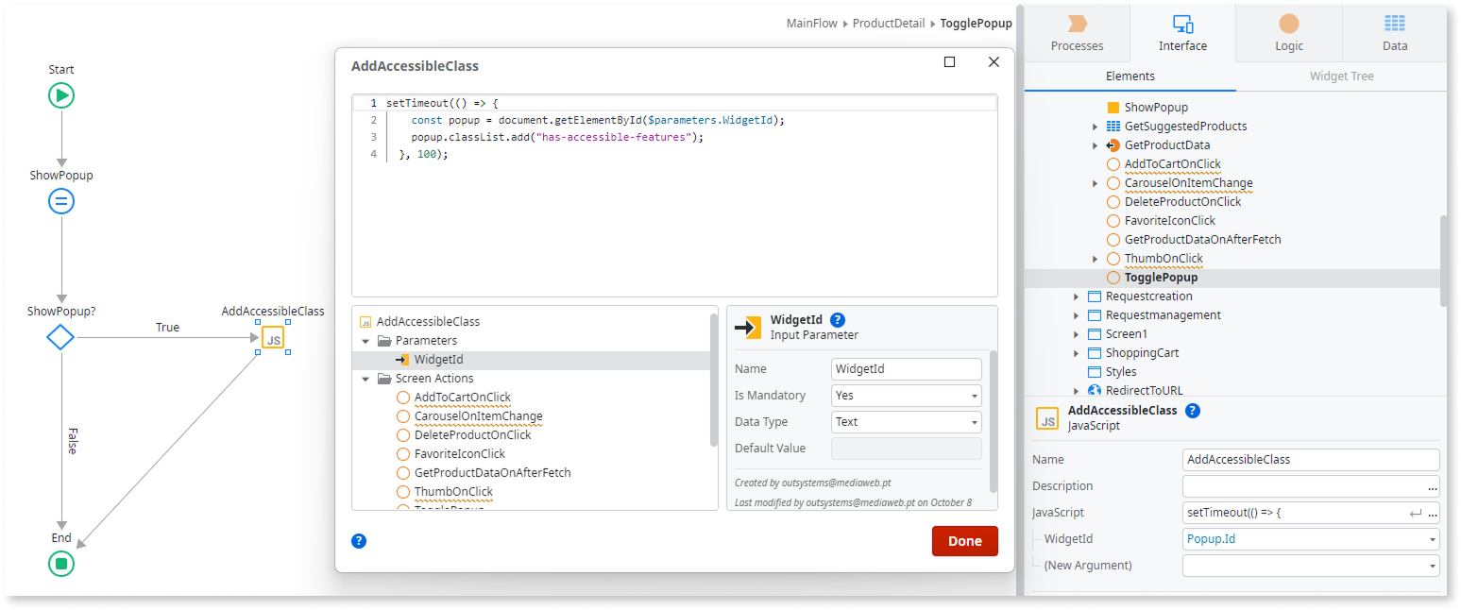Select the ShowPopup? If diamond node
This screenshot has height=610, width=1461.
(x=61, y=337)
